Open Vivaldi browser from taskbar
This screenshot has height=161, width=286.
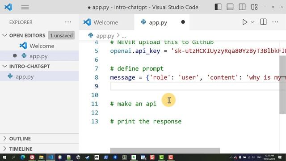(32, 157)
